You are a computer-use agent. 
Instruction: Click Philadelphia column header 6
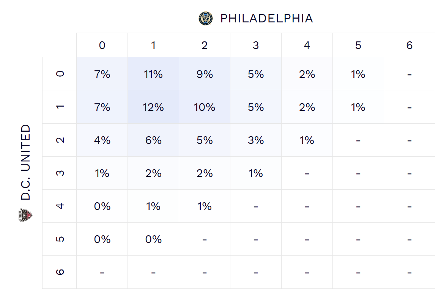pos(409,46)
